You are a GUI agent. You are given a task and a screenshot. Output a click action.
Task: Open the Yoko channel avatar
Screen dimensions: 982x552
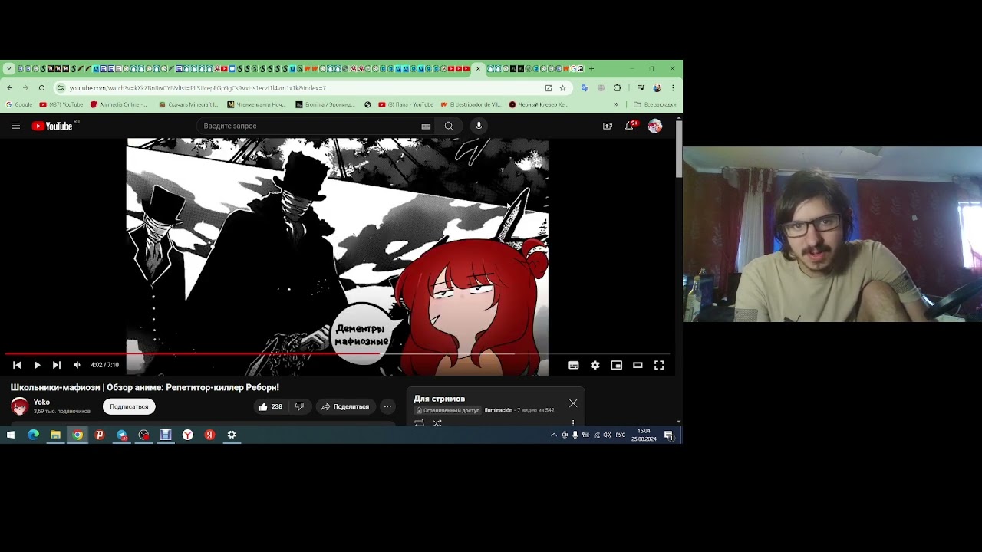tap(20, 406)
